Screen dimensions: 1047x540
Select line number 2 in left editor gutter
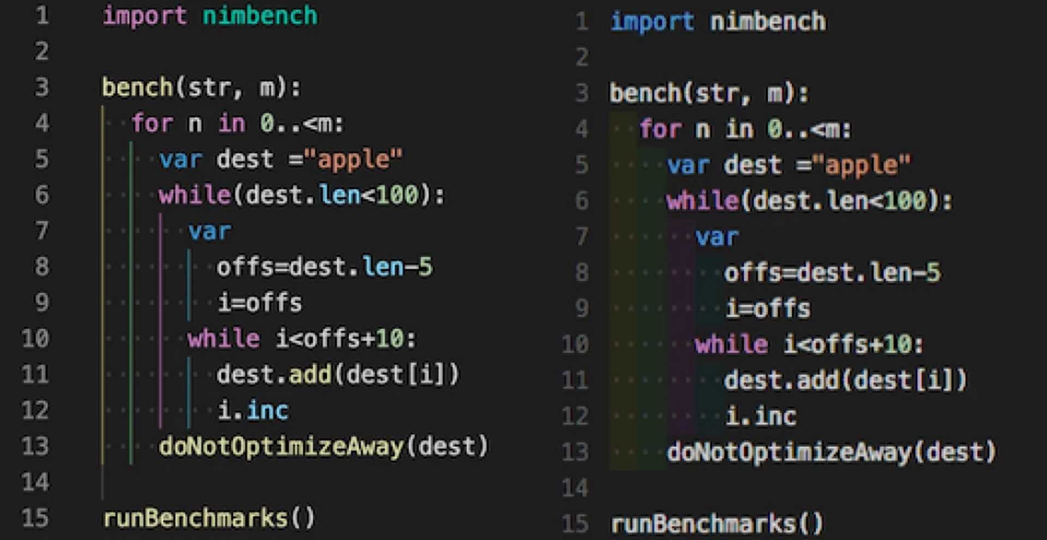tap(42, 52)
